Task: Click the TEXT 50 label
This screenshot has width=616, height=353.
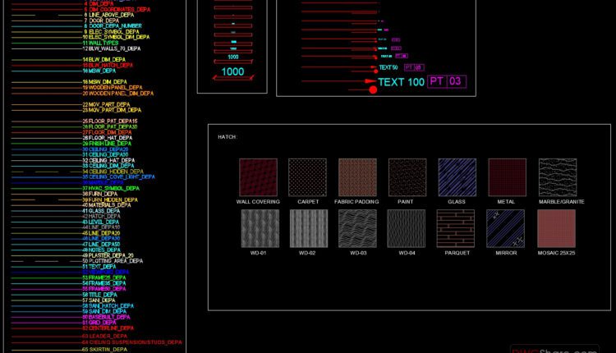Action: click(388, 67)
